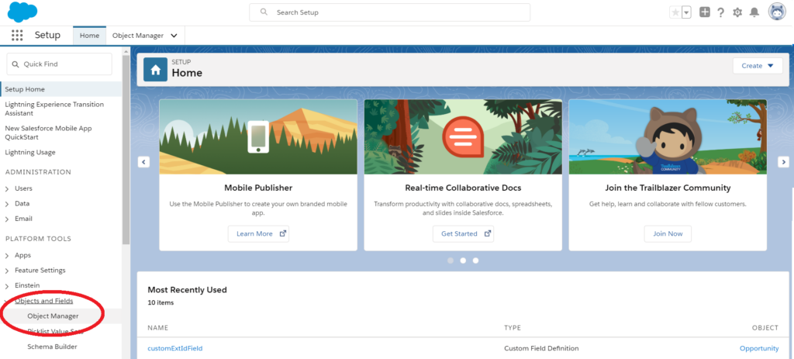This screenshot has width=794, height=359.
Task: Open New Salesforce Mobile App QuickStart
Action: click(48, 133)
